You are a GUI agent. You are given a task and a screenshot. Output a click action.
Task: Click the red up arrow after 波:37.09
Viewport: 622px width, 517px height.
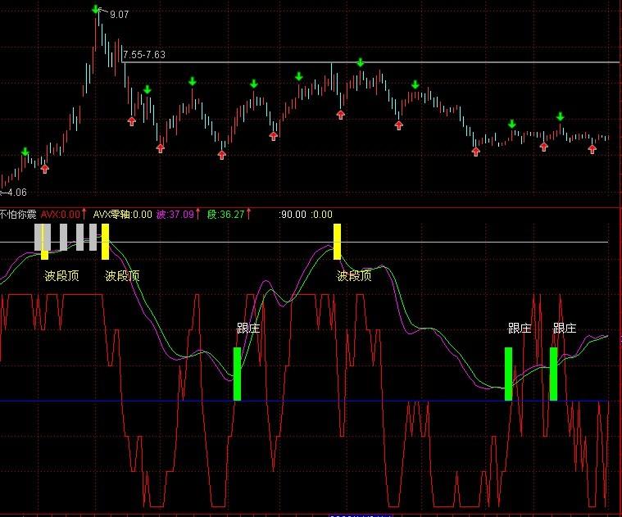[198, 215]
